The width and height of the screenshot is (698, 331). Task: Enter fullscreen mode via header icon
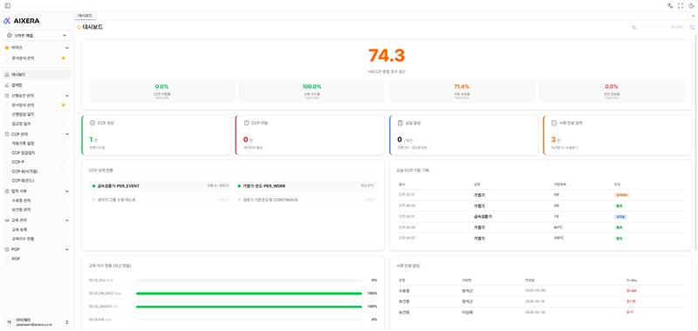point(681,6)
